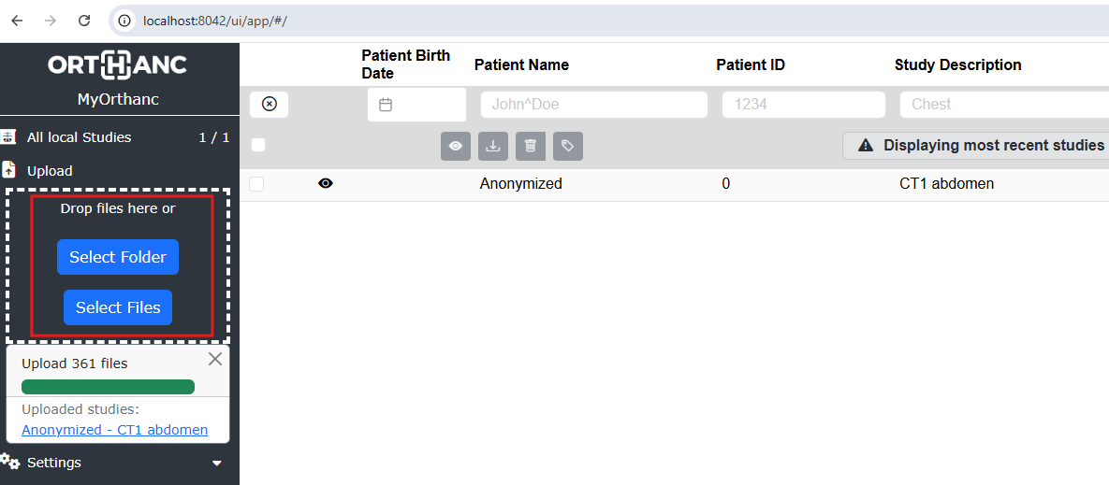Image resolution: width=1109 pixels, height=485 pixels.
Task: Click the green upload progress bar
Action: pyautogui.click(x=108, y=387)
